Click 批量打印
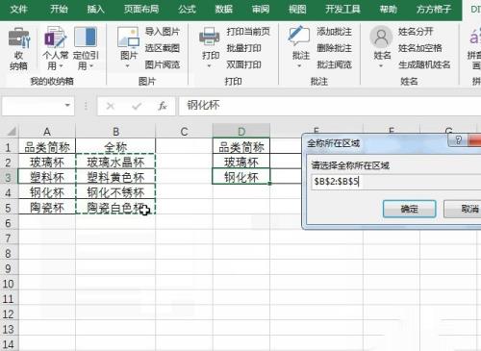Image resolution: width=481 pixels, height=351 pixels. [x=243, y=48]
